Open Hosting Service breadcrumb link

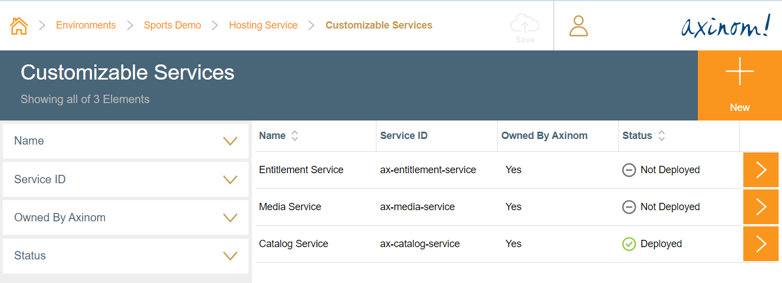pyautogui.click(x=263, y=25)
